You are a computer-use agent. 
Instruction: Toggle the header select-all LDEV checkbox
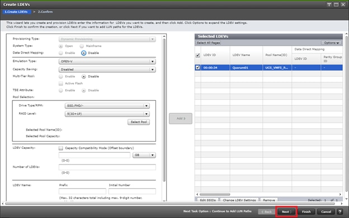197,55
